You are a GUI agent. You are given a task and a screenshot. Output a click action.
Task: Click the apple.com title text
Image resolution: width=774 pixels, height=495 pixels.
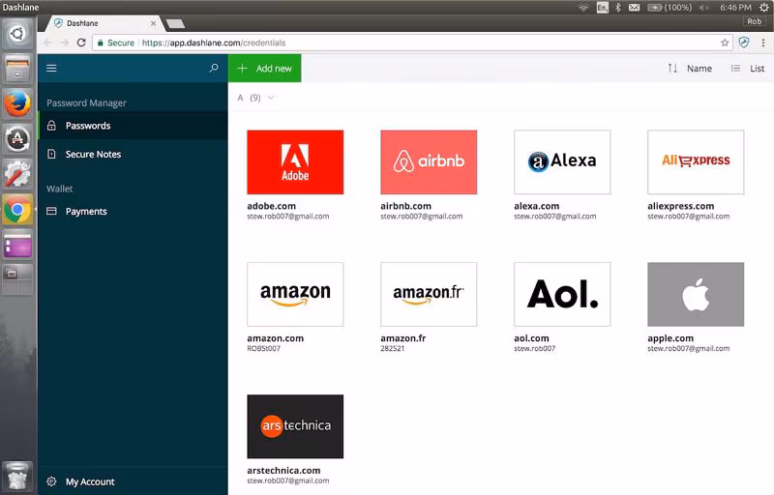click(670, 338)
